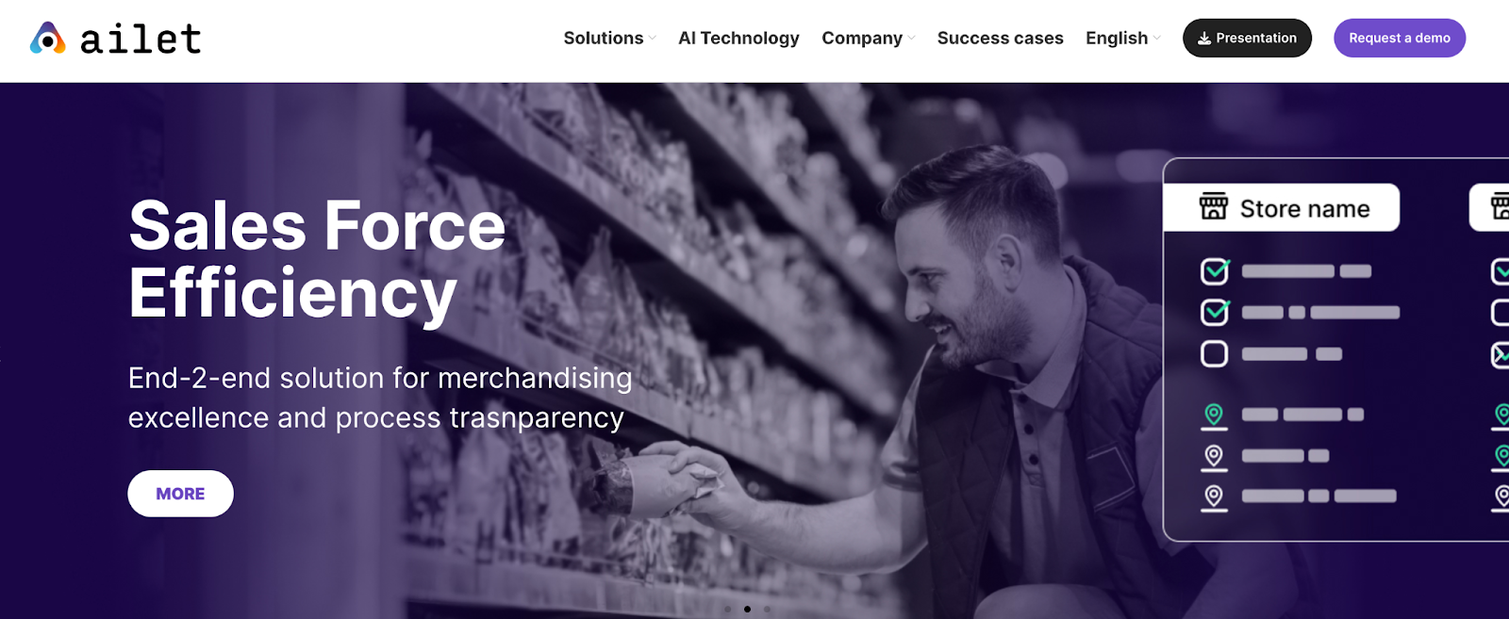Image resolution: width=1509 pixels, height=619 pixels.
Task: Click the download icon on the Presentation button
Action: coord(1204,39)
